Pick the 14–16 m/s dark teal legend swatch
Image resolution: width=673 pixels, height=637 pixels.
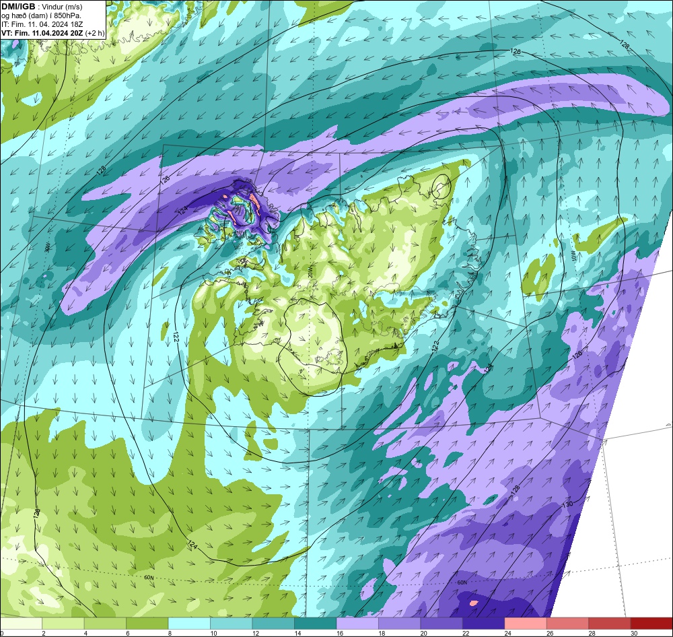(316, 624)
